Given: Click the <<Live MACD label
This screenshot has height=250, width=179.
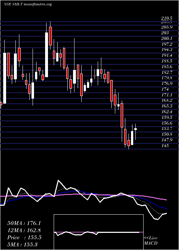Looking at the screenshot, I should (x=151, y=241).
